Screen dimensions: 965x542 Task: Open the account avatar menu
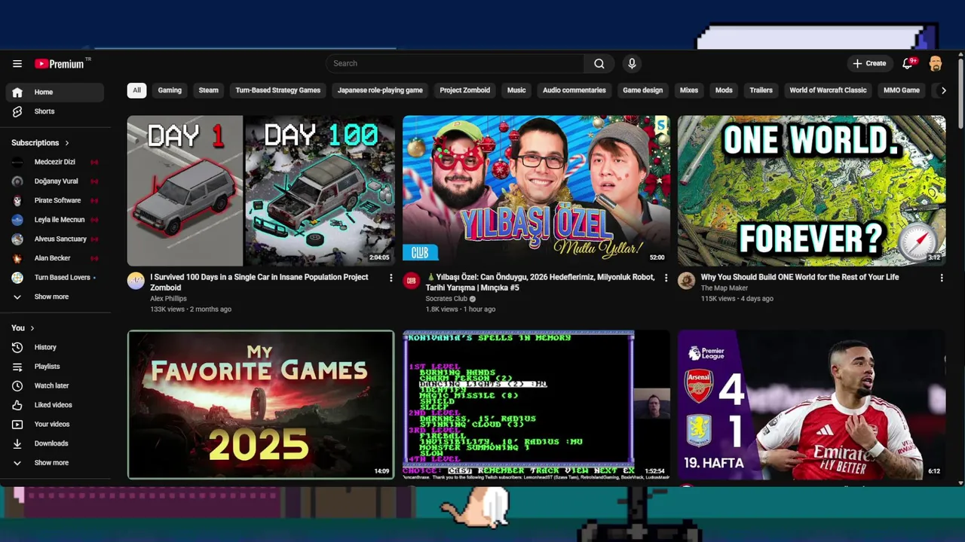tap(936, 64)
